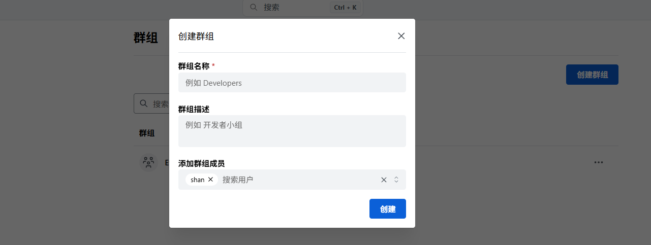Close the 创建群组 dialog with the X icon
This screenshot has height=245, width=651.
coord(401,36)
